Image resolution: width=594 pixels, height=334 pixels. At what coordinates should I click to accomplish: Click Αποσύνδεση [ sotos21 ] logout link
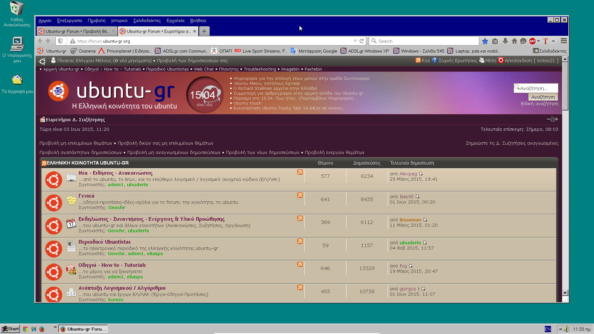point(532,61)
